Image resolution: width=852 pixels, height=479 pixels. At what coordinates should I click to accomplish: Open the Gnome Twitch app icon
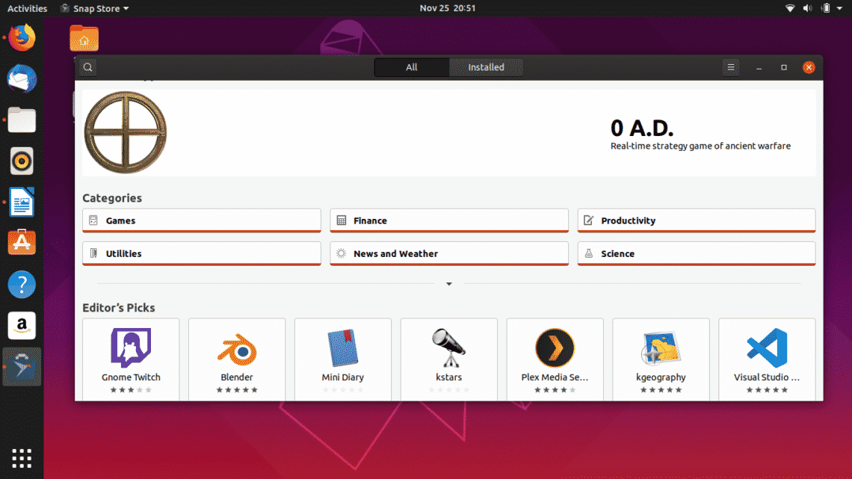click(131, 347)
